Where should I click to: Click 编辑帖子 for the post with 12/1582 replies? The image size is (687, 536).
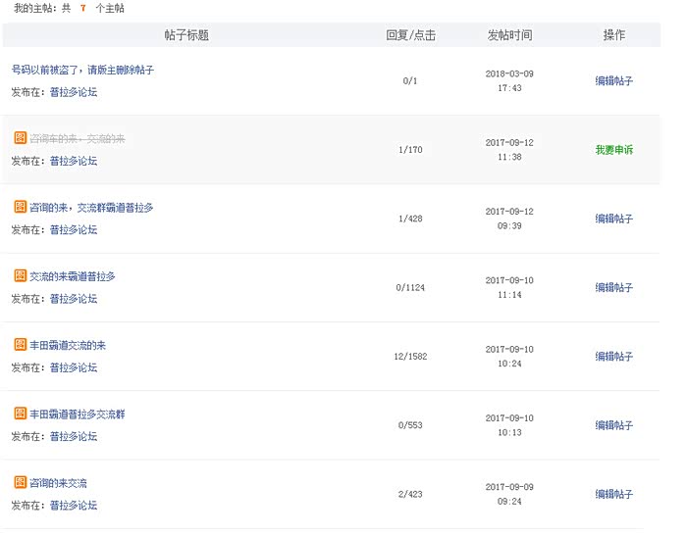pyautogui.click(x=613, y=357)
